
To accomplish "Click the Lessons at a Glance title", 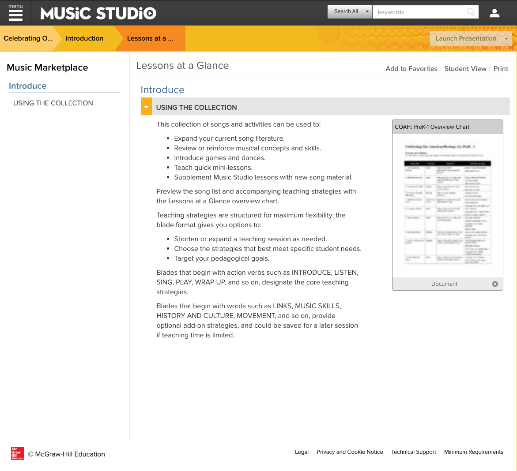I will 183,66.
